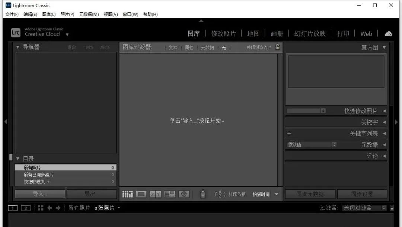Viewport: 402px width, 227px height.
Task: Toggle the 元数据 filter option
Action: pyautogui.click(x=207, y=48)
